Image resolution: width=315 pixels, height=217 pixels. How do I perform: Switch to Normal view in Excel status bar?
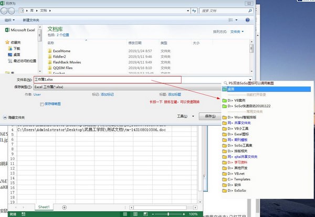(125, 214)
